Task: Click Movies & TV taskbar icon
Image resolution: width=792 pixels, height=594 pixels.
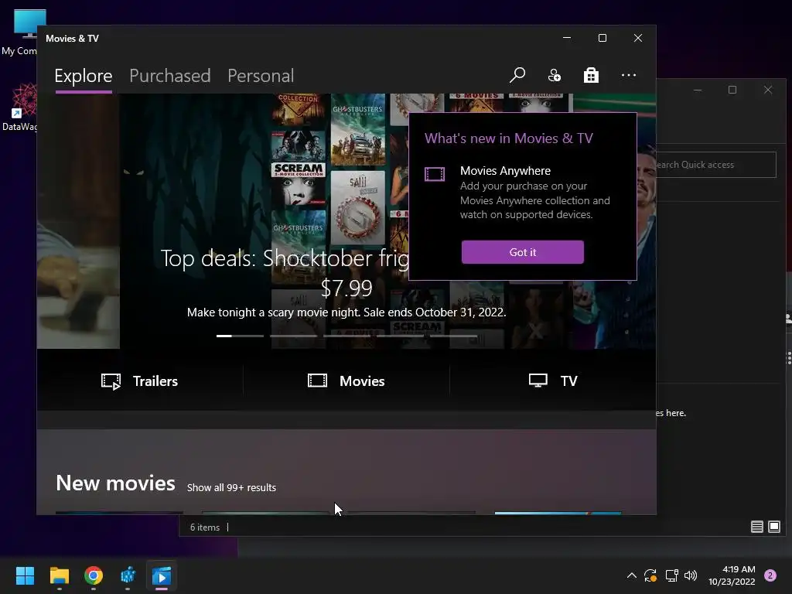Action: [162, 575]
